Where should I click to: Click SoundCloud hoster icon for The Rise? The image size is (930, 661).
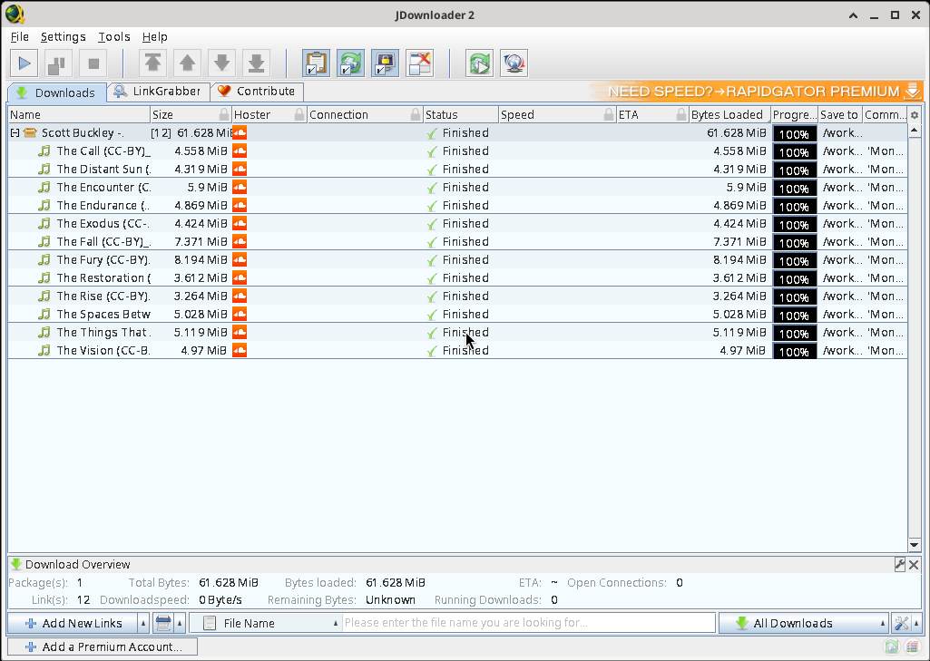coord(240,296)
